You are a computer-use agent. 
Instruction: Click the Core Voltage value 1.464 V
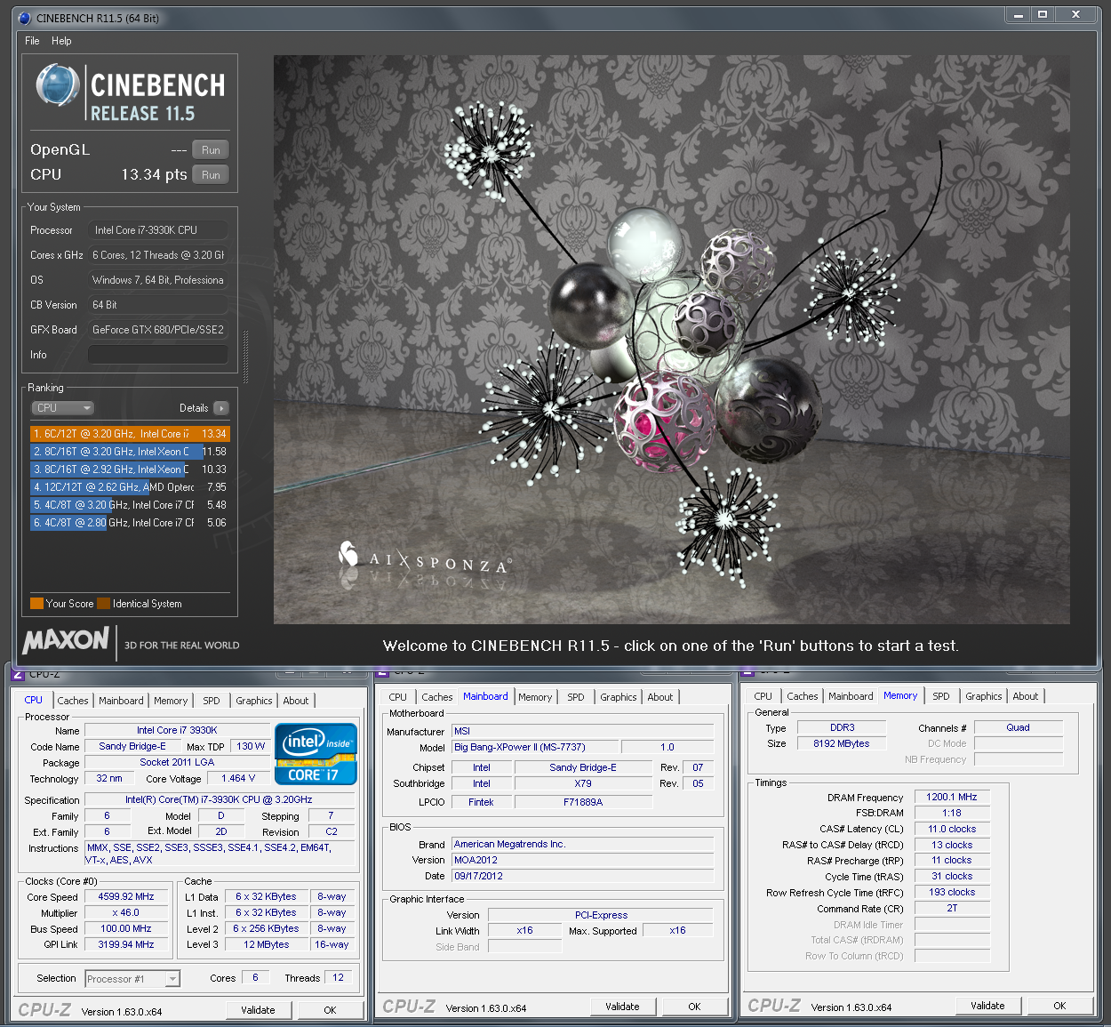[x=238, y=778]
